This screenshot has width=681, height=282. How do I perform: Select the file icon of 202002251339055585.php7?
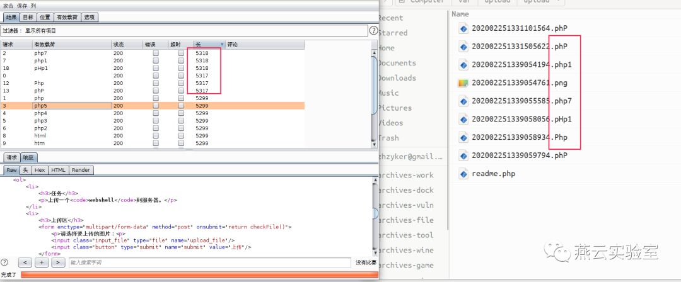click(463, 101)
